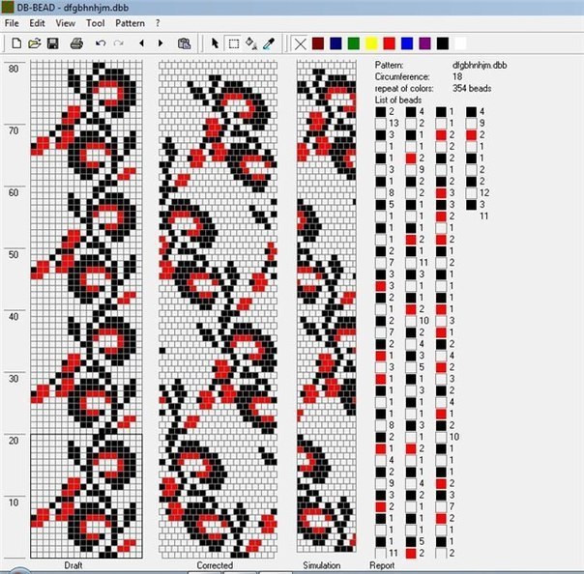Print the bead pattern
Viewport: 584px width, 574px height.
[x=76, y=43]
